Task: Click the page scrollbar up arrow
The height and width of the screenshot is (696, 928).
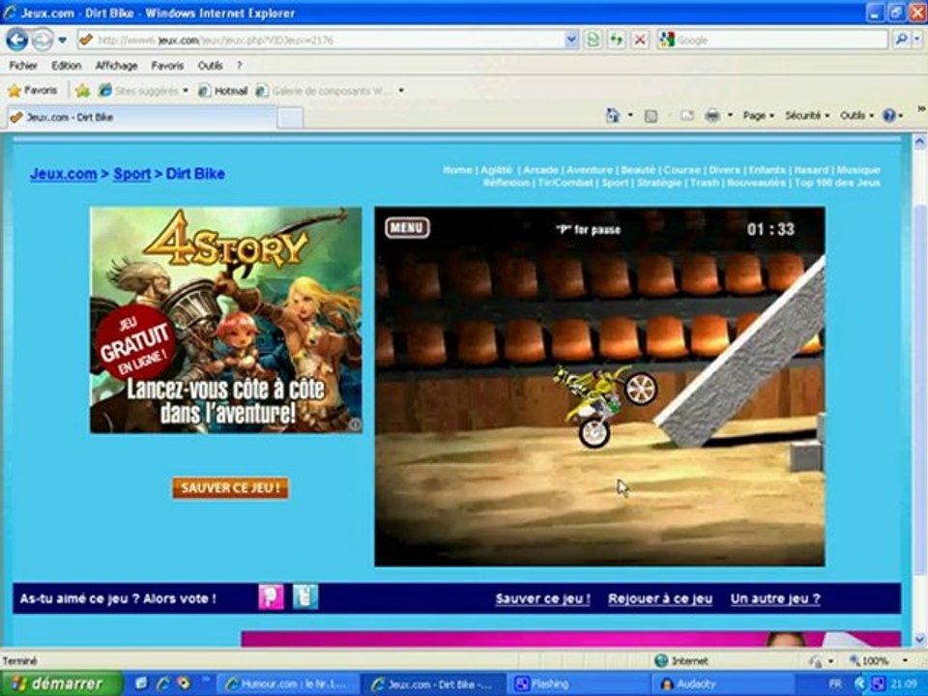Action: pyautogui.click(x=919, y=143)
